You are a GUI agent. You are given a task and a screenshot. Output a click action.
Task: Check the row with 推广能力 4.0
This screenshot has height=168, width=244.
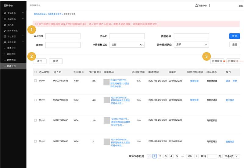pos(35,100)
